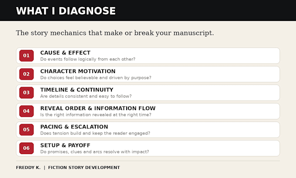This screenshot has width=296, height=178.
Task: Click the red 04 number badge
Action: (27, 111)
